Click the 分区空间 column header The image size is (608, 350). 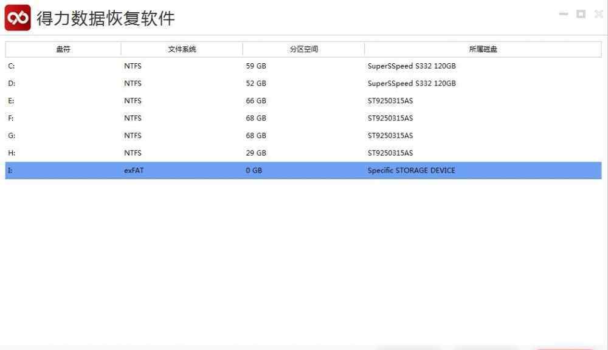coord(303,49)
